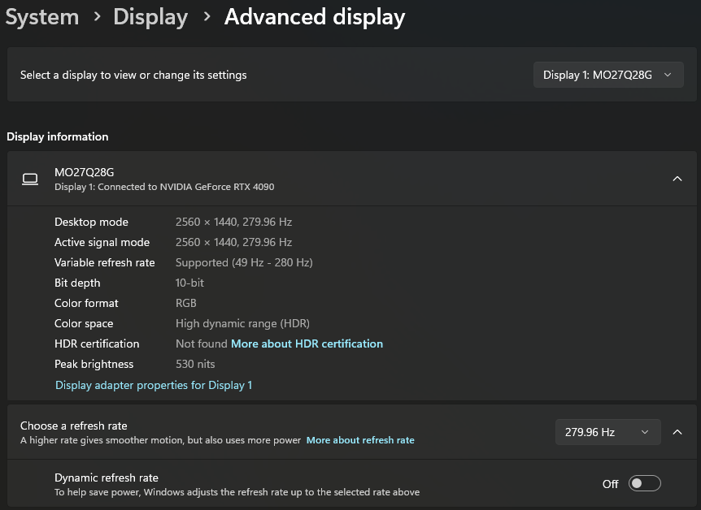Go to Display in breadcrumb
Viewport: 701px width, 510px height.
pyautogui.click(x=150, y=17)
